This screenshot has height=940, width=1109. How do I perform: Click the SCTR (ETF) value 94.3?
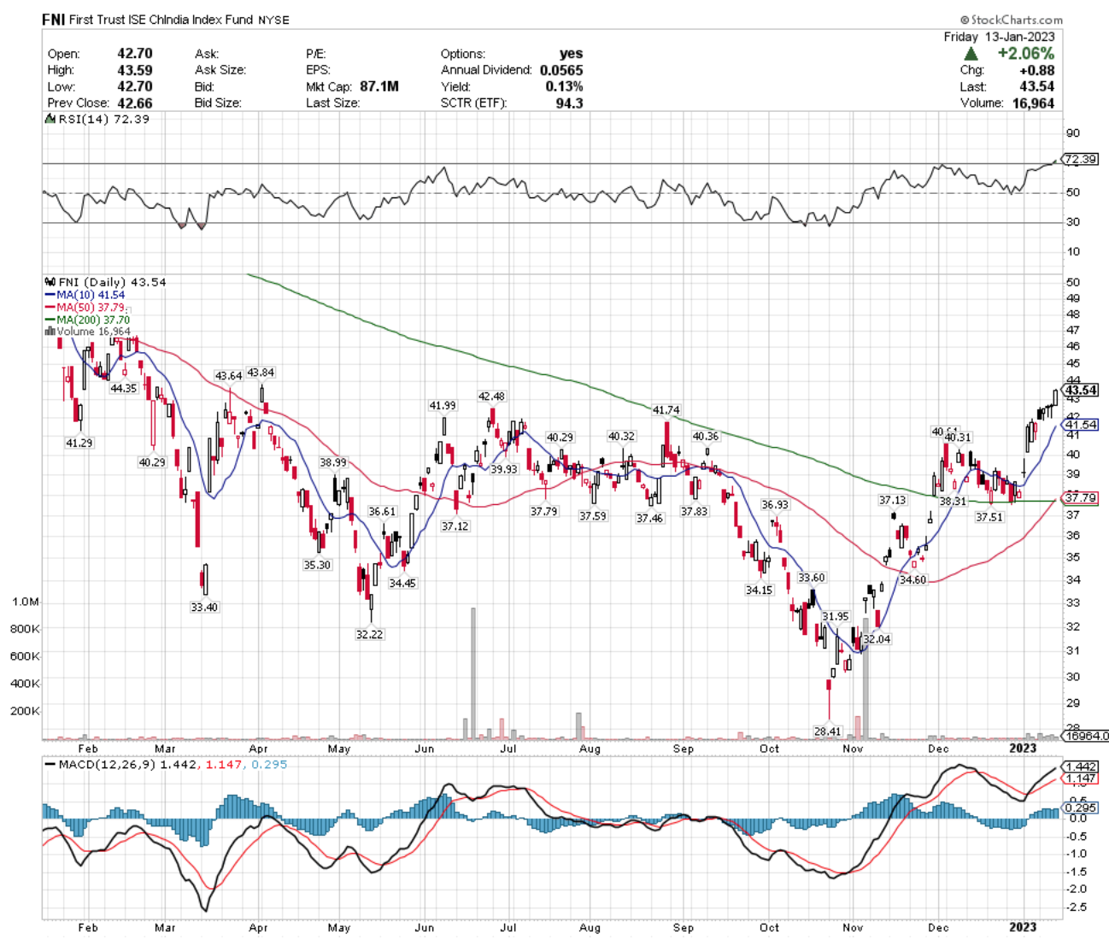click(569, 103)
